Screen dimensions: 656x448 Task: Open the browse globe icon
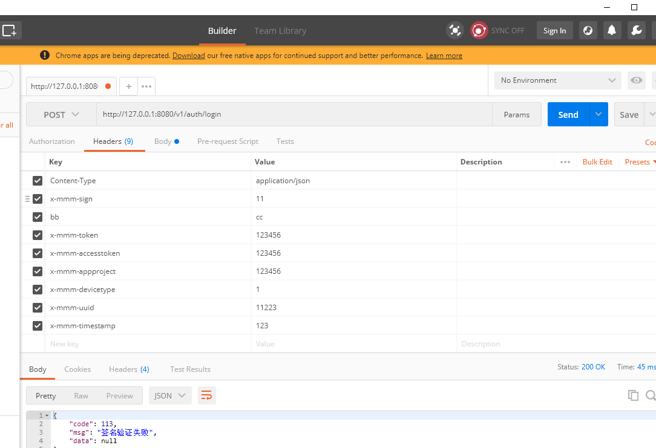click(588, 30)
